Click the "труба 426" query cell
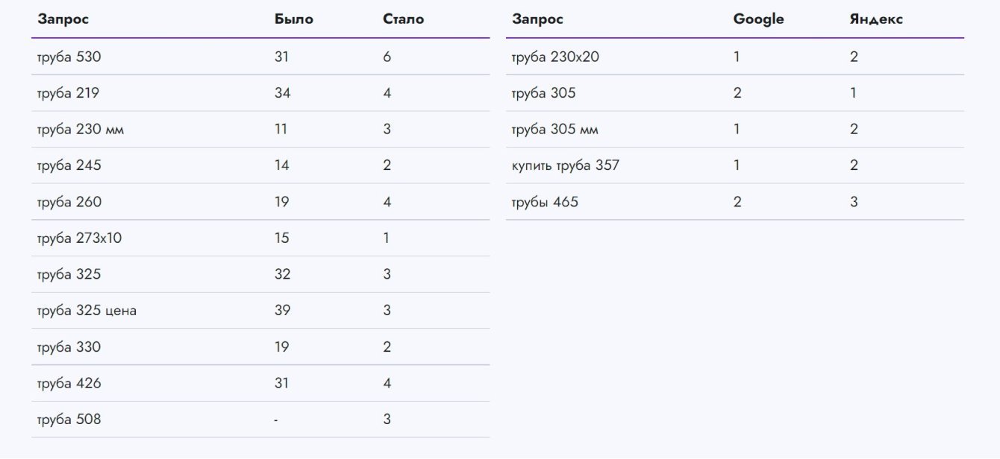Screen dimensions: 1000x459 69,384
